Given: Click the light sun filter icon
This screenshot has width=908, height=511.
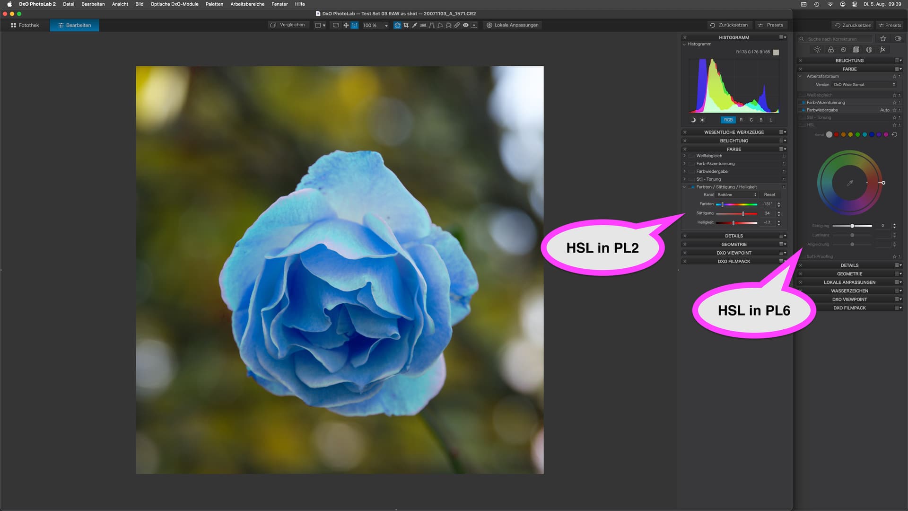Looking at the screenshot, I should point(817,50).
